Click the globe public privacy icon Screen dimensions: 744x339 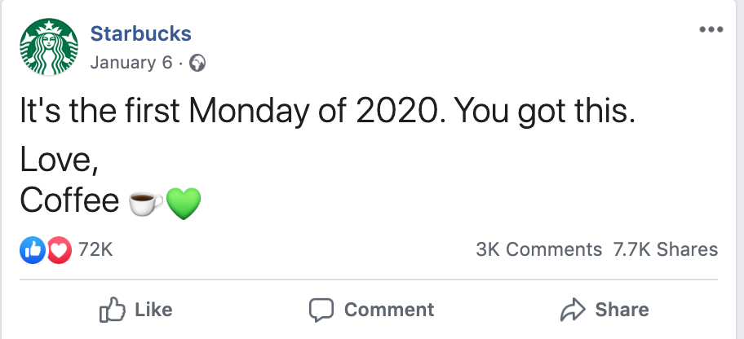point(197,63)
